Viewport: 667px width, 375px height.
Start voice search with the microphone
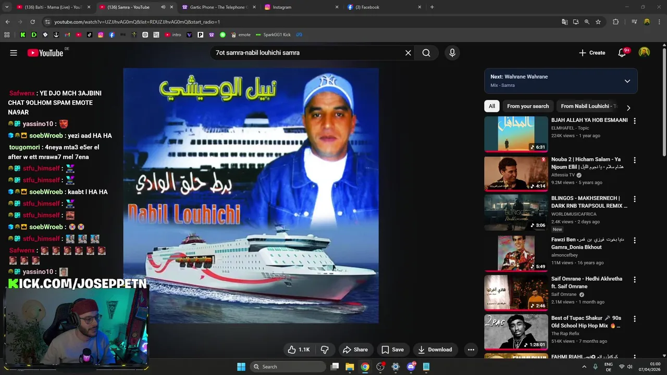click(x=452, y=53)
